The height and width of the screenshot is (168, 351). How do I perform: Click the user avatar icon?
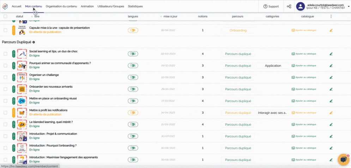(301, 6)
